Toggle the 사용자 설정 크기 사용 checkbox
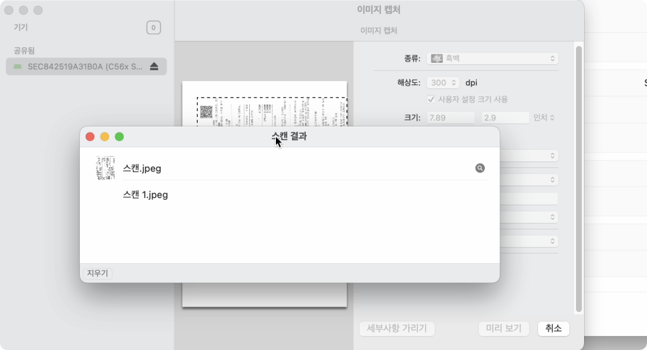This screenshot has width=647, height=350. pos(431,99)
